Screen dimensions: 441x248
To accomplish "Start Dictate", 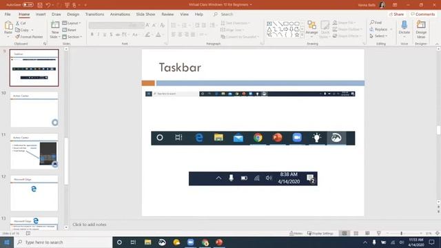I will click(x=404, y=28).
